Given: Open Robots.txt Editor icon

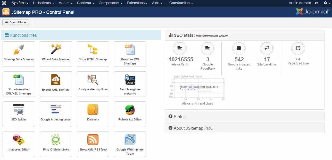Looking at the screenshot, I should click(x=130, y=110).
